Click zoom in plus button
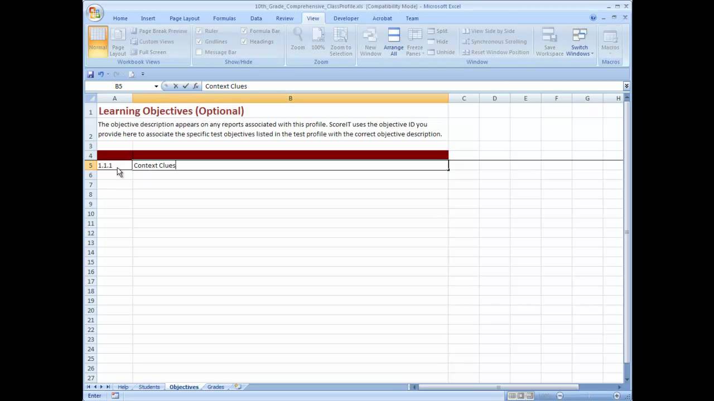Viewport: 714px width, 401px height. pyautogui.click(x=616, y=395)
